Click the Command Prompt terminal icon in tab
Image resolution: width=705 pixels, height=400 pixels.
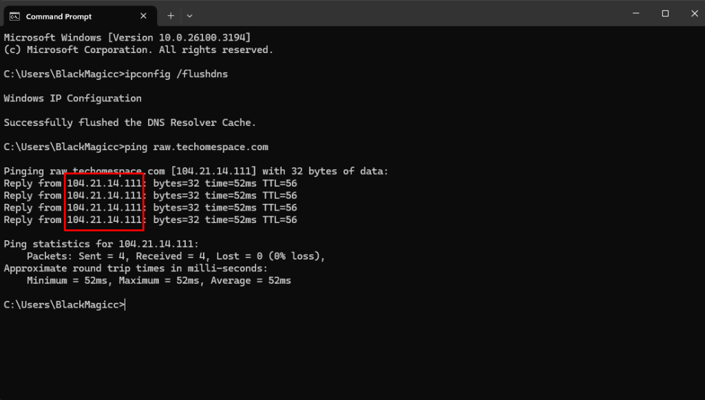15,17
